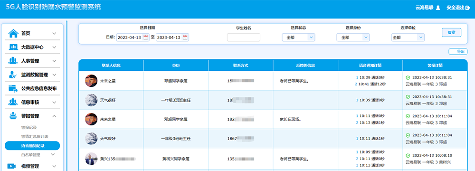Open the 选择单位 dropdown
Image resolution: width=475 pixels, height=171 pixels.
408,38
